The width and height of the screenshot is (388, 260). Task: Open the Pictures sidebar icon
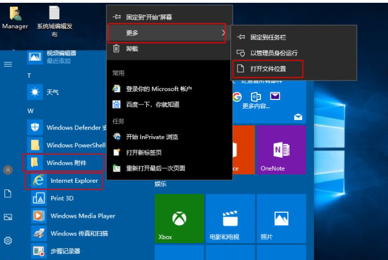tap(8, 217)
